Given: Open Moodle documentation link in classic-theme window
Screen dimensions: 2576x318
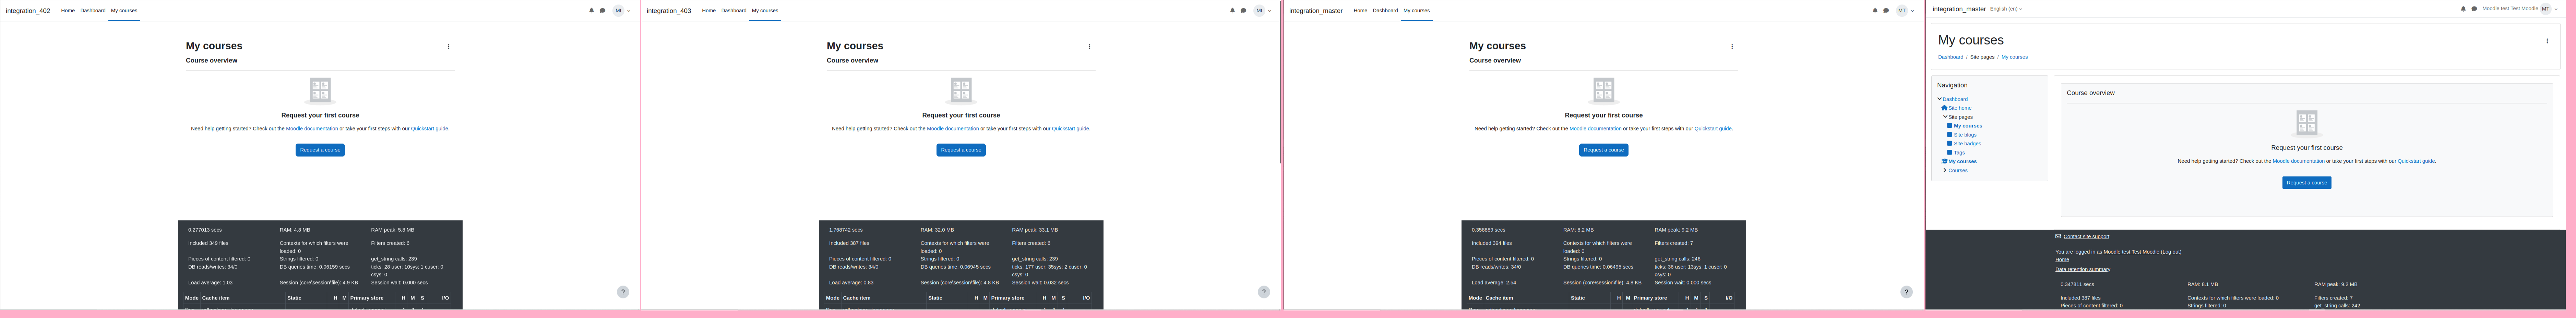Looking at the screenshot, I should [x=2299, y=161].
